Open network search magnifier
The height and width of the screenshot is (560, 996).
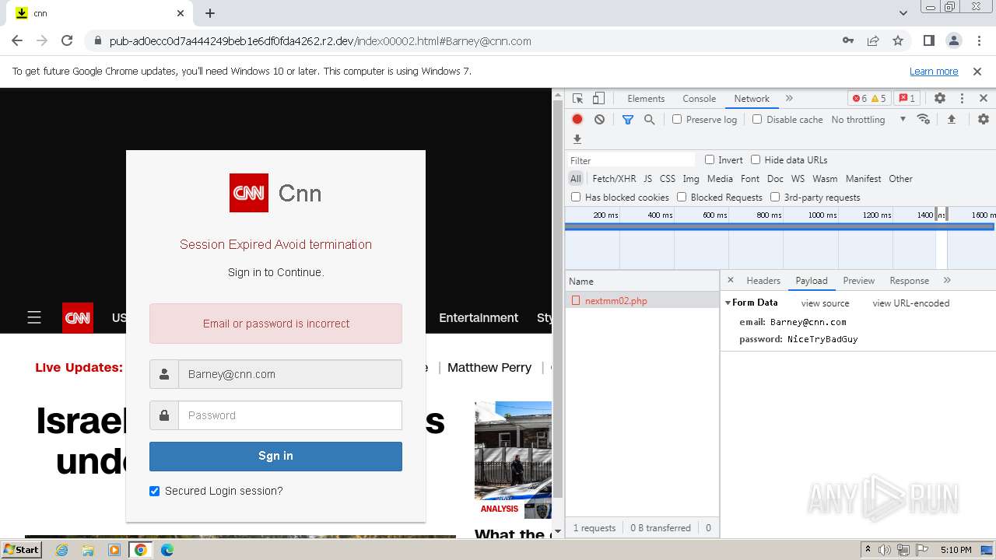[649, 119]
